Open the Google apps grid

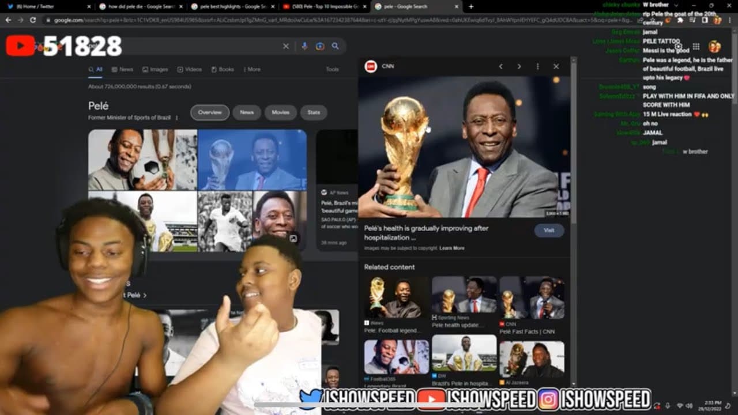(x=696, y=46)
